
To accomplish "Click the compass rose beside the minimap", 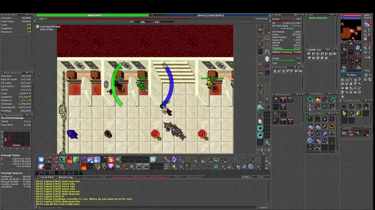I will (368, 24).
